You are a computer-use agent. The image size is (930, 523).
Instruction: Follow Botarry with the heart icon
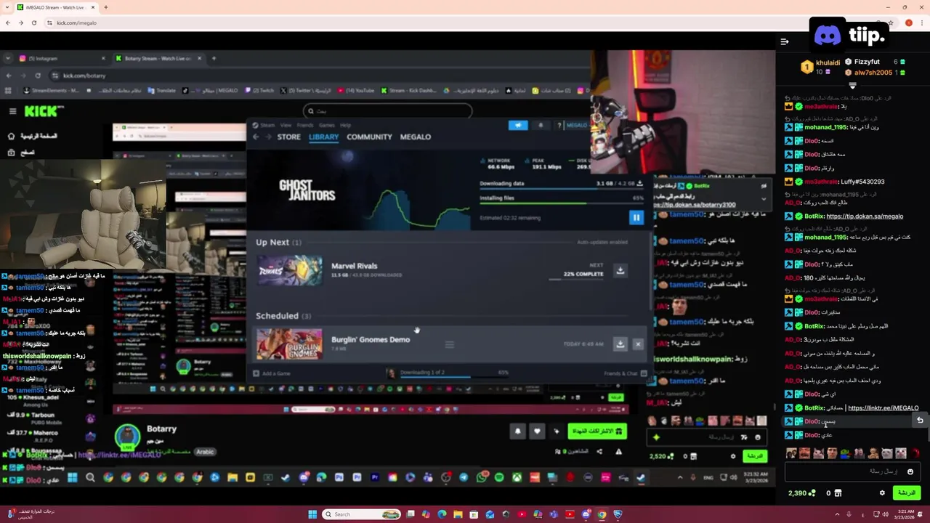coord(537,431)
